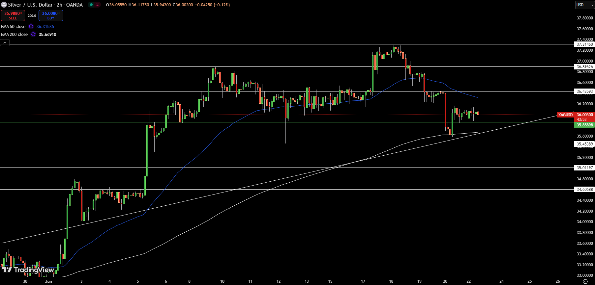595x285 pixels.
Task: Click the EMA 200 refresh cycle icon
Action: [33, 34]
